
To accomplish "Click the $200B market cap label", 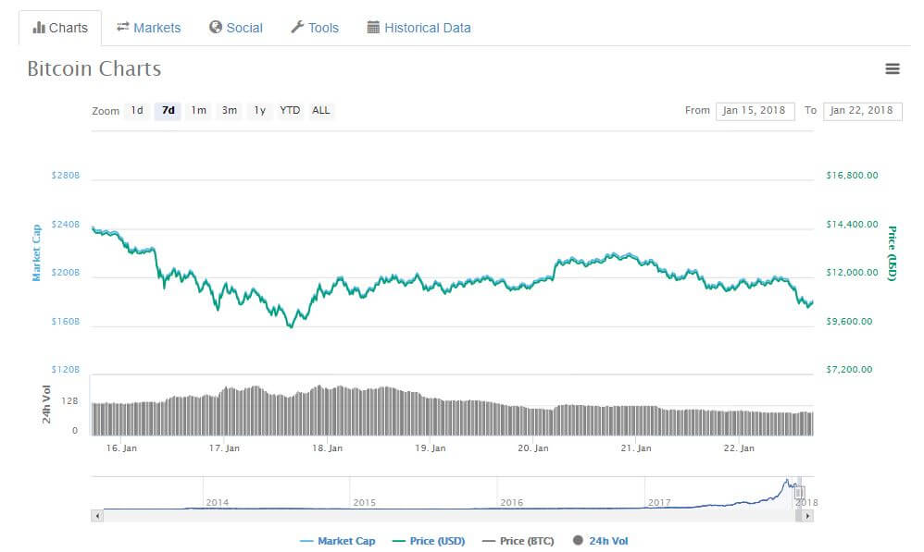I will [66, 273].
